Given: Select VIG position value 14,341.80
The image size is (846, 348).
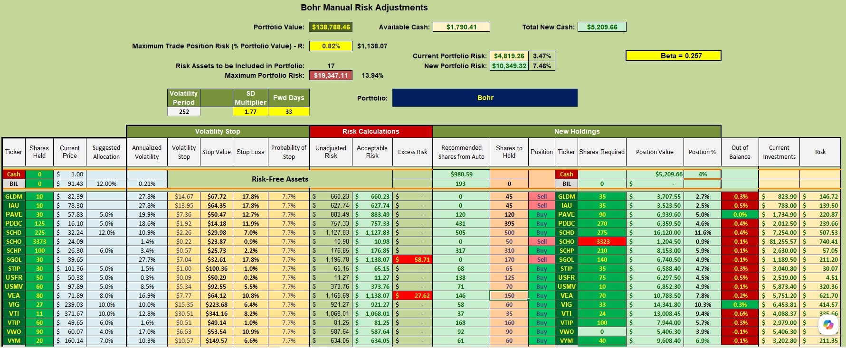Looking at the screenshot, I should (x=655, y=305).
